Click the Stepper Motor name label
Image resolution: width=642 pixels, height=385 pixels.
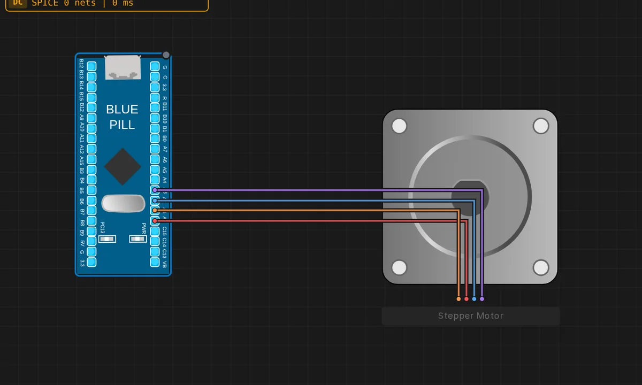pos(471,316)
